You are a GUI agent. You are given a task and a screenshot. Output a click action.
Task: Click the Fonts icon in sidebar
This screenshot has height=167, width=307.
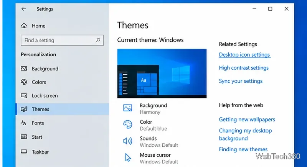(24, 123)
